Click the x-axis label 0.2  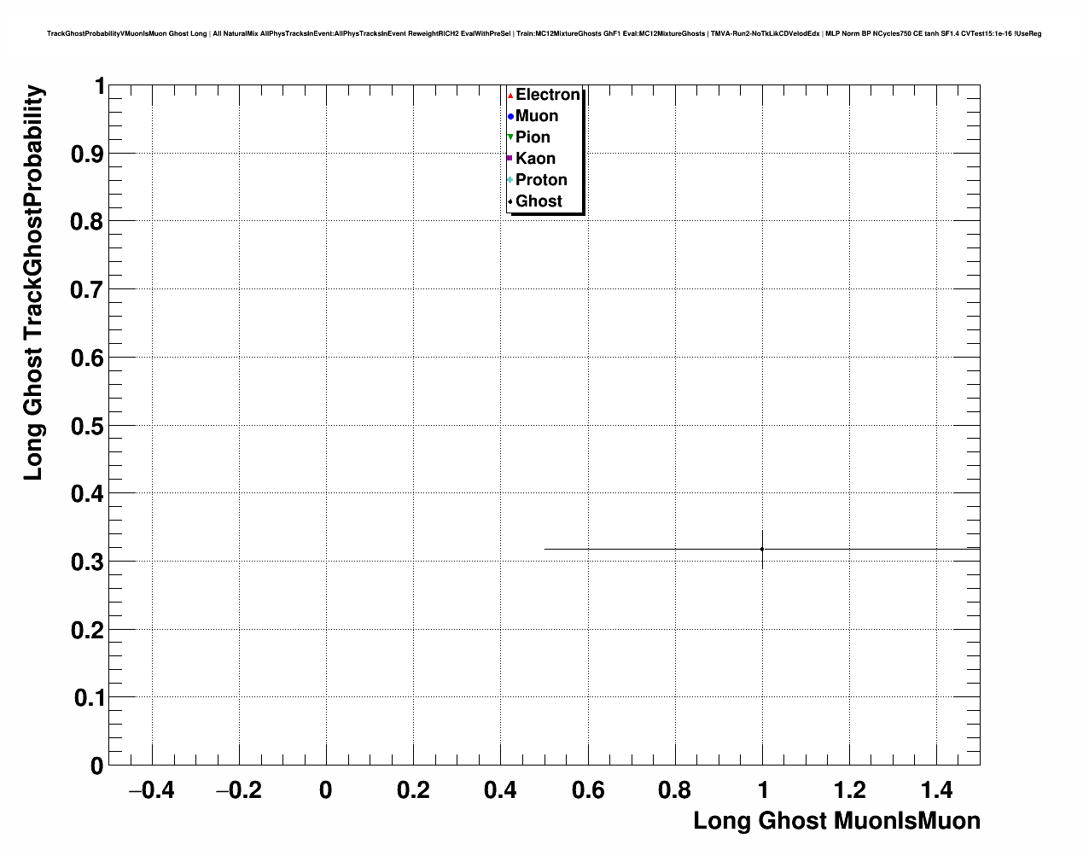413,790
